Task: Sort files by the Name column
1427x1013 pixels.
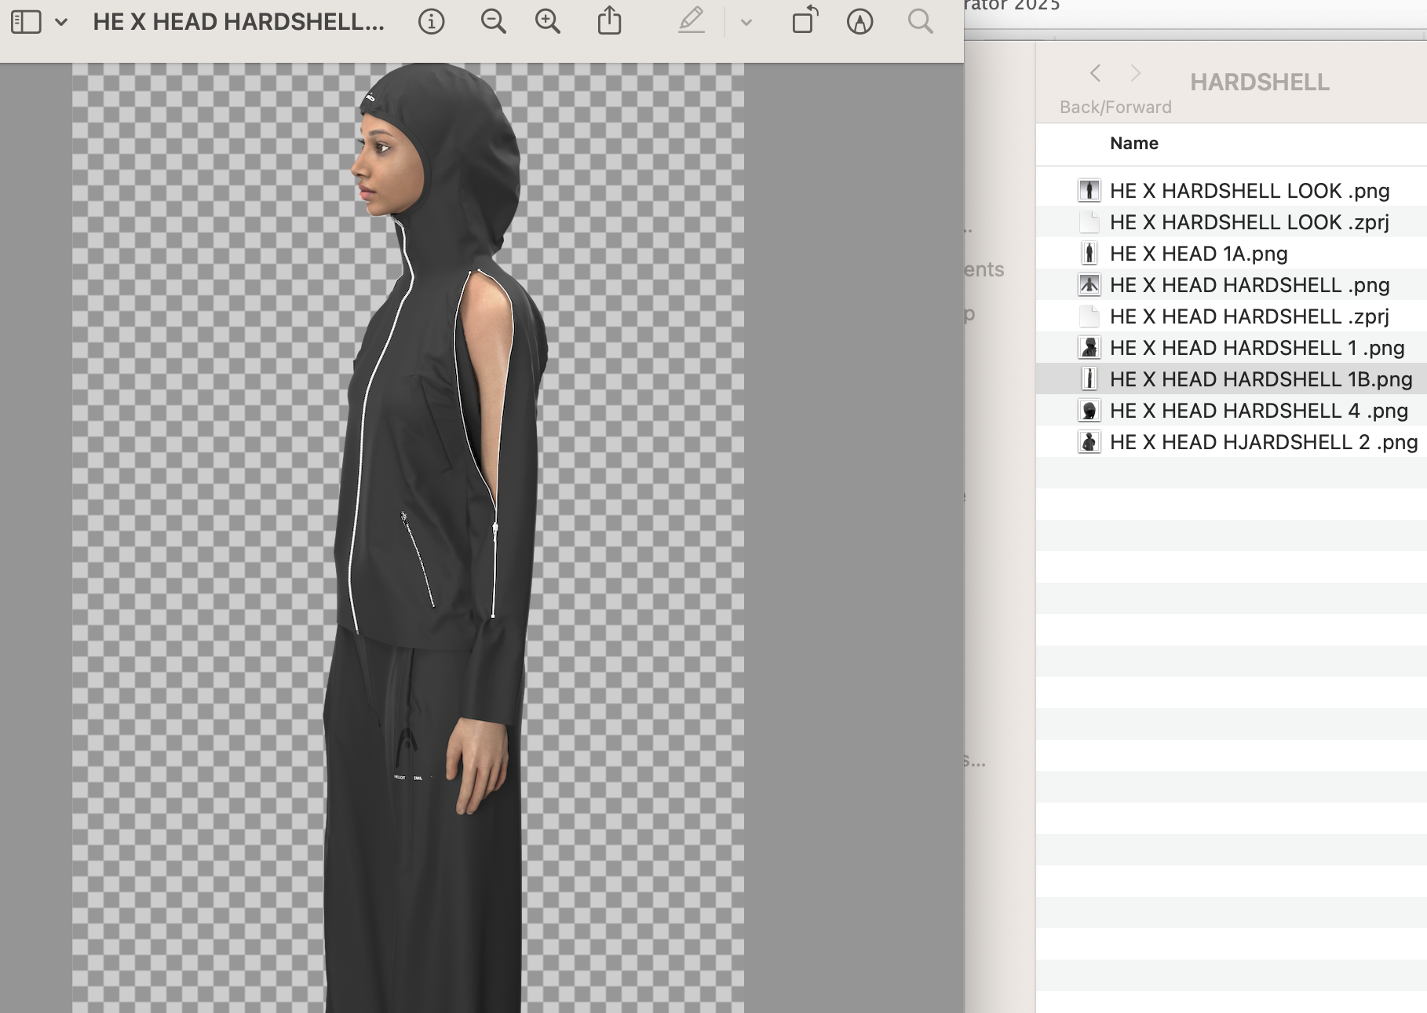Action: point(1134,143)
